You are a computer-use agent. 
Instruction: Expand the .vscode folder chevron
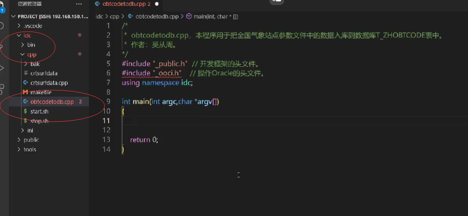click(19, 26)
